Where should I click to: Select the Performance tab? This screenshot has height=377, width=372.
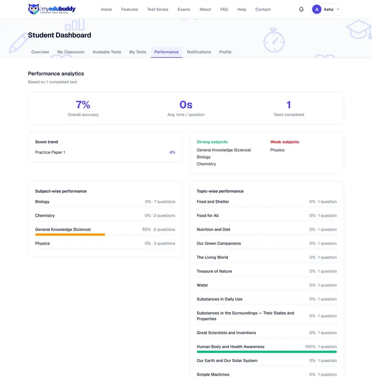166,52
